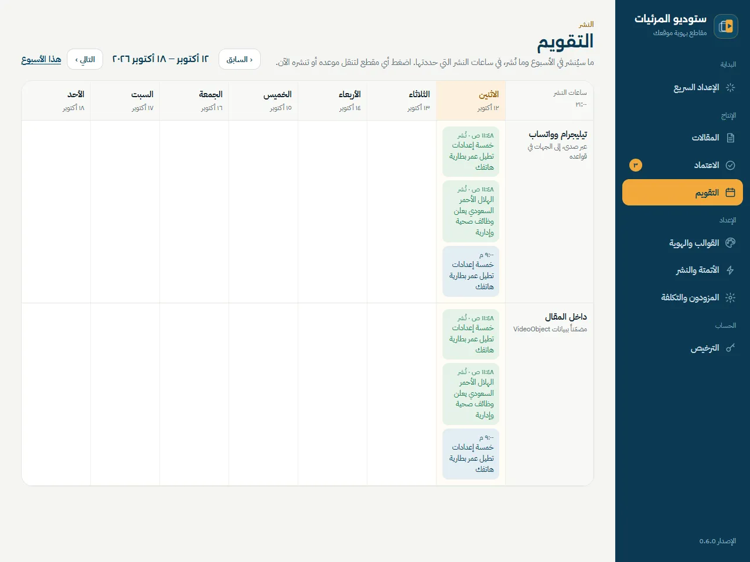Open الهلال الأحمر card in داخل المقال row

coord(471,394)
